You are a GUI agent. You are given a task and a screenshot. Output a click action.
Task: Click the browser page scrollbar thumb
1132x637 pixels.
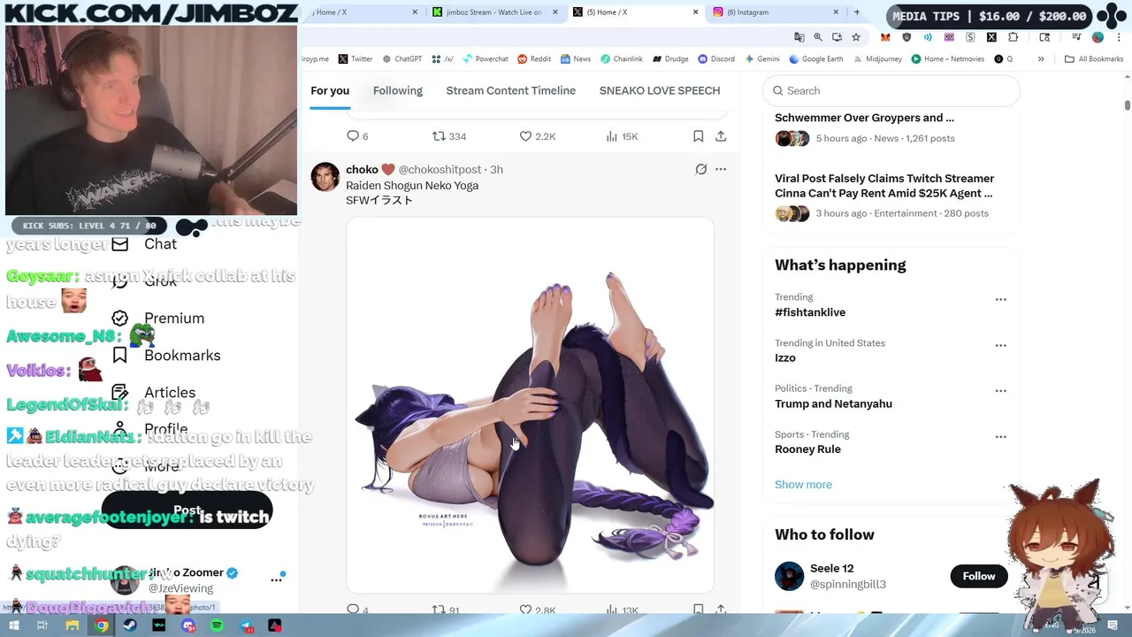click(1127, 105)
